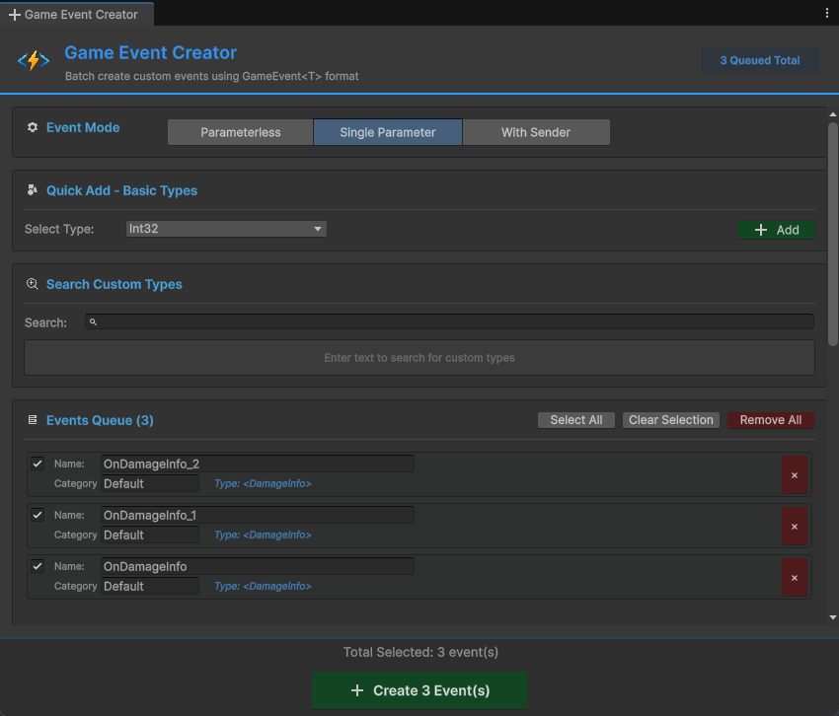This screenshot has width=839, height=716.
Task: Uncheck the OnDamageInfo event checkbox
Action: (x=37, y=566)
